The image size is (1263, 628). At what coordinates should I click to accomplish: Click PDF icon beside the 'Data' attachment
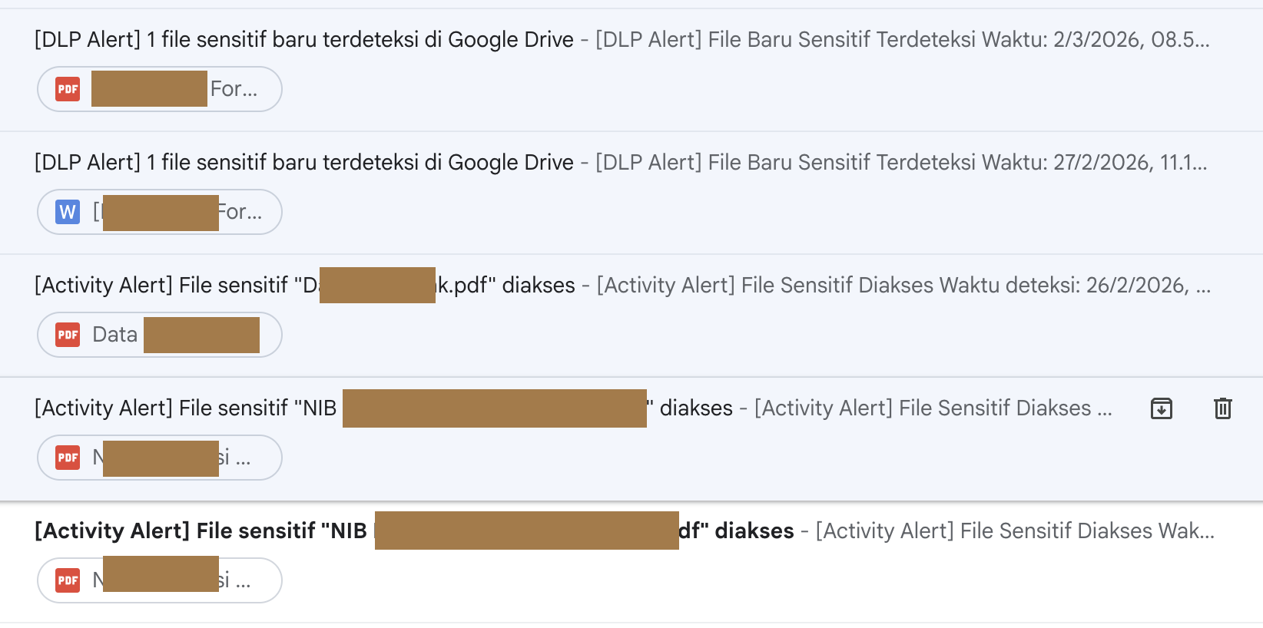68,335
